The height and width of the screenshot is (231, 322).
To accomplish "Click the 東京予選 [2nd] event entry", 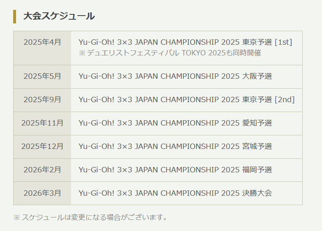I will coord(186,100).
